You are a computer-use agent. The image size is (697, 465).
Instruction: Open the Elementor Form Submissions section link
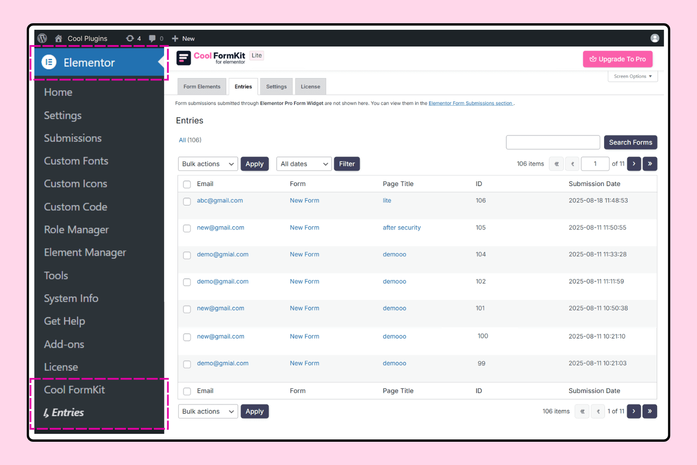pyautogui.click(x=470, y=103)
